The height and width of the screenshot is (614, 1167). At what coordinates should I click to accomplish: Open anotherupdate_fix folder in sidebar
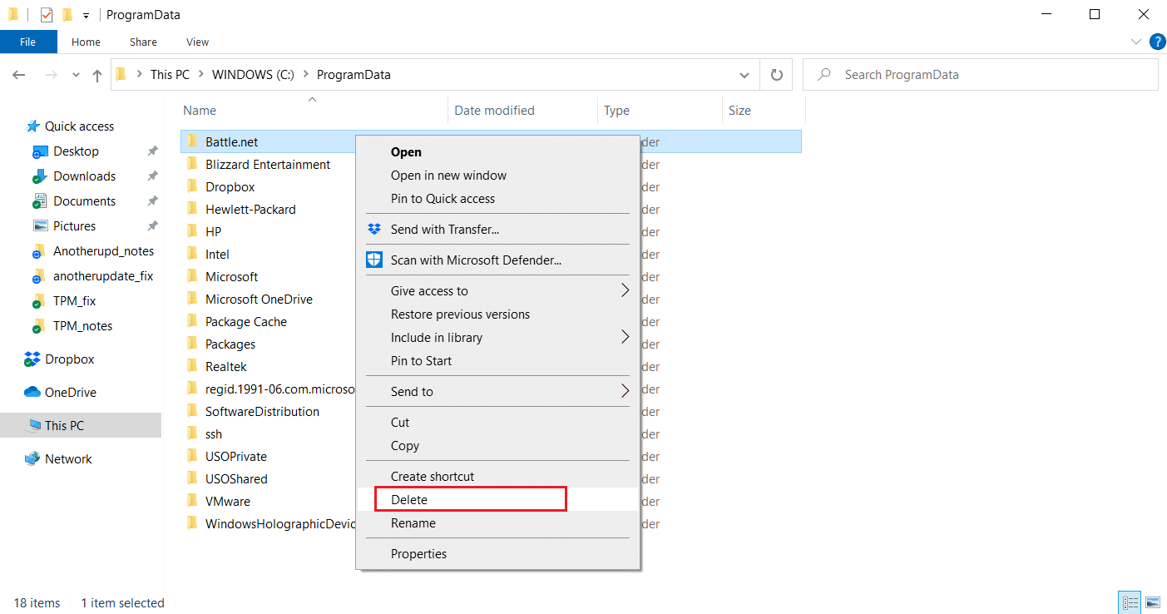click(x=103, y=276)
